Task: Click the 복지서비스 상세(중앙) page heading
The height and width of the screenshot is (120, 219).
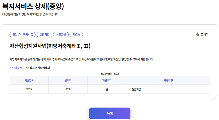Action: coord(33,6)
